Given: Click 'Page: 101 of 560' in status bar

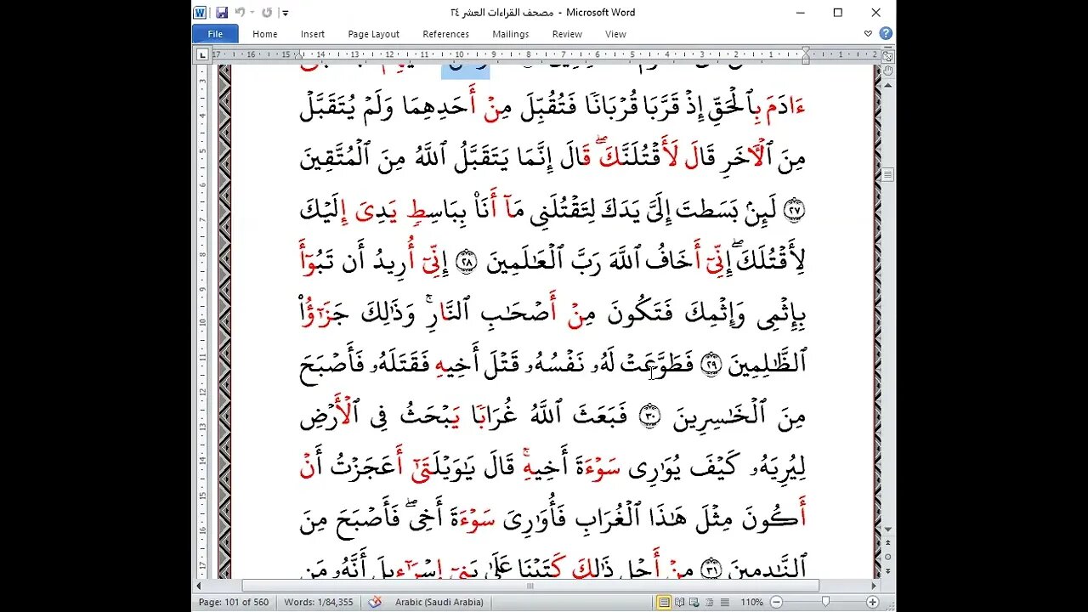Looking at the screenshot, I should [233, 602].
